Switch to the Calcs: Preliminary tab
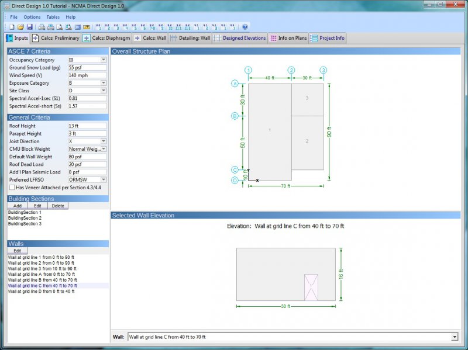The image size is (468, 350). 56,38
